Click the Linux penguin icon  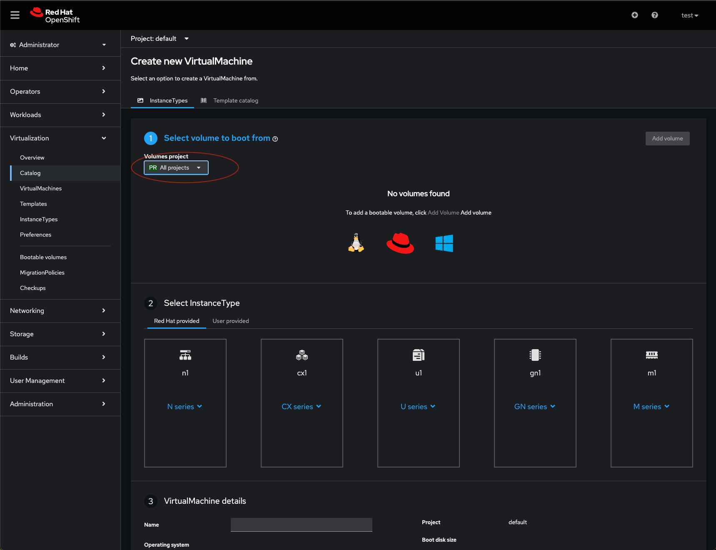[356, 243]
